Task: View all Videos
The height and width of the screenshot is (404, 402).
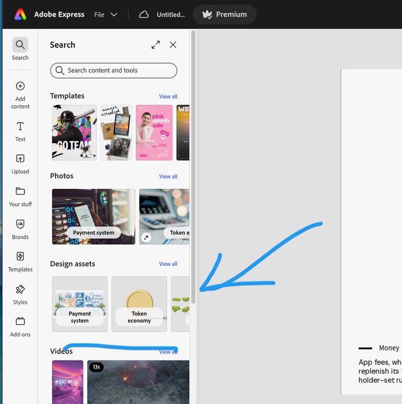Action: [168, 352]
